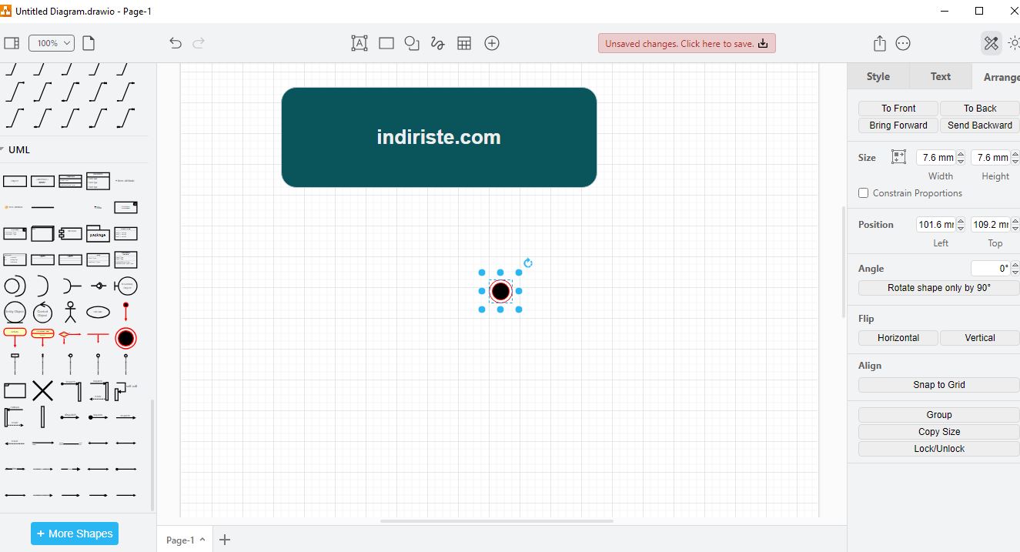Click the autosize icon beside Size

click(898, 157)
